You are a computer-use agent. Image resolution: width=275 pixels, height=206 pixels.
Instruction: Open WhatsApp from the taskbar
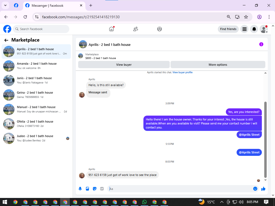click(x=144, y=202)
